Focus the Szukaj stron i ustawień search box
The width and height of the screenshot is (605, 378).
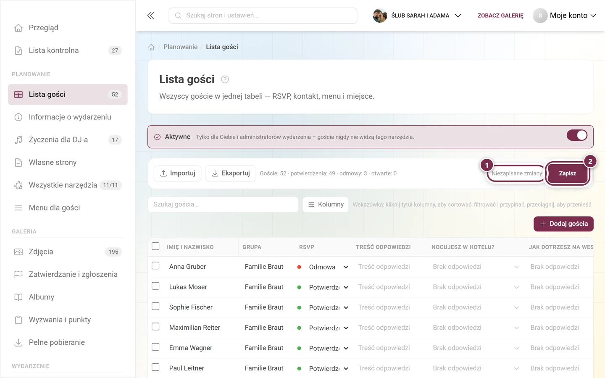click(263, 16)
